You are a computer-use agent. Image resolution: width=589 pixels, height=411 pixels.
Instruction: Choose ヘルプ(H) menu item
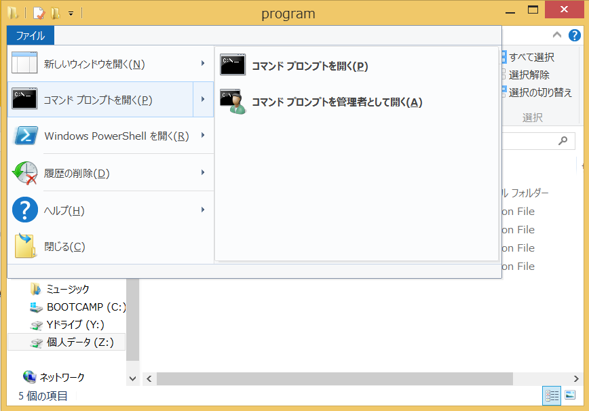tap(110, 210)
